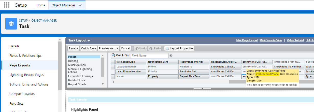Click inside the Quick Find field

[x=149, y=55]
